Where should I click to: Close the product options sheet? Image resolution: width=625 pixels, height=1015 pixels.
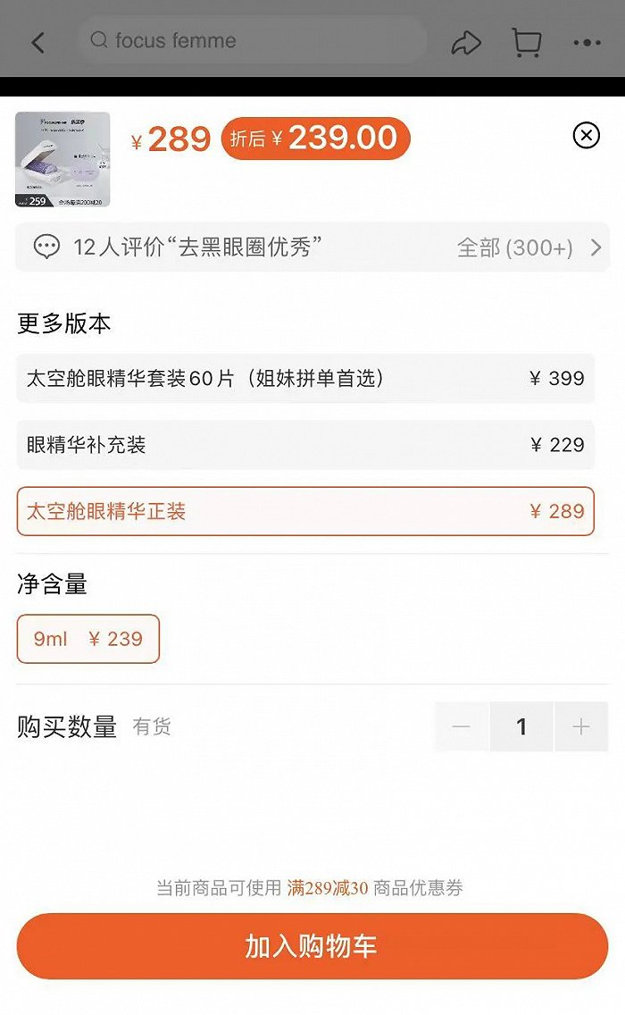pos(586,136)
